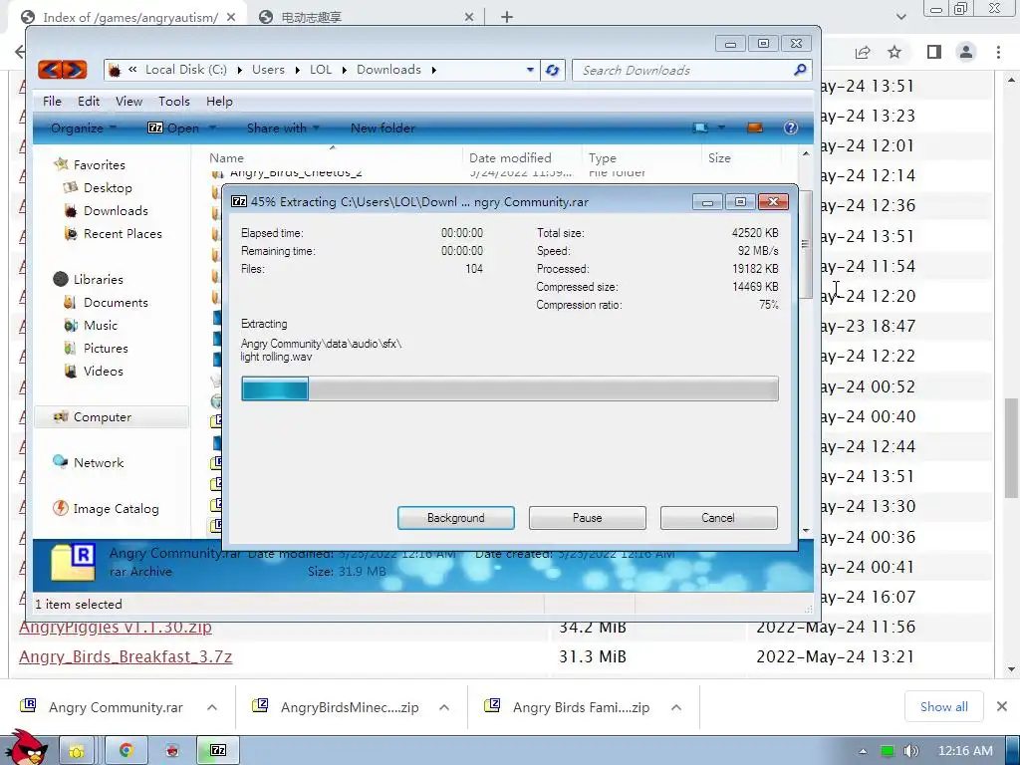This screenshot has height=765, width=1020.
Task: Sort by Size column header
Action: [x=719, y=158]
